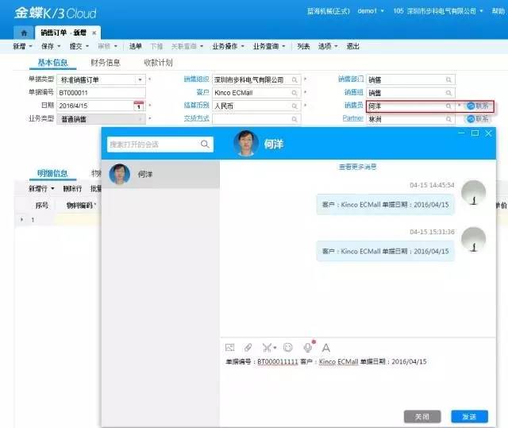Click the image insert icon in chat toolbar
The height and width of the screenshot is (428, 508).
pyautogui.click(x=229, y=347)
